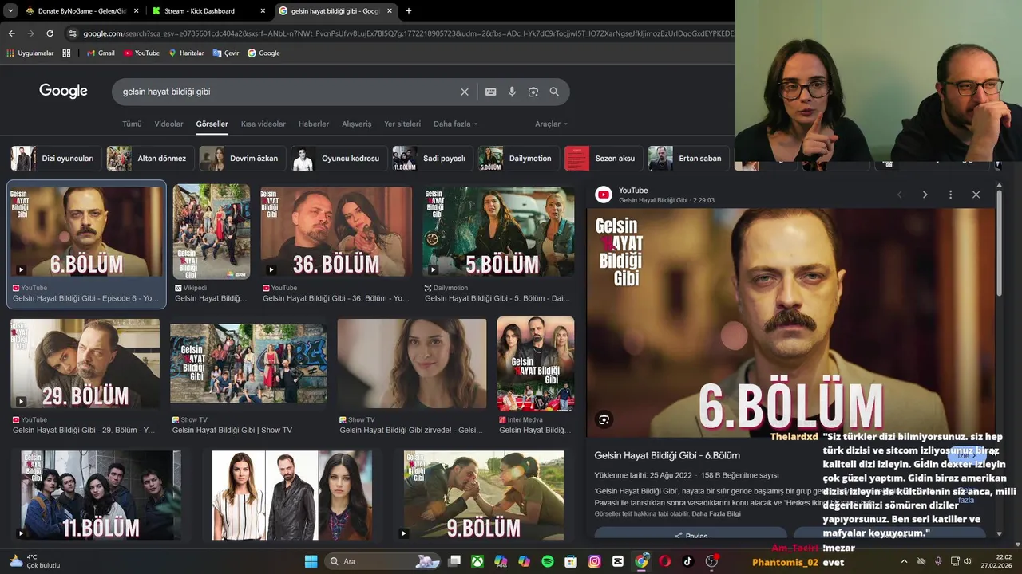Select the Ertan saban filter chip
Screen dimensions: 1022x574
pyautogui.click(x=688, y=159)
